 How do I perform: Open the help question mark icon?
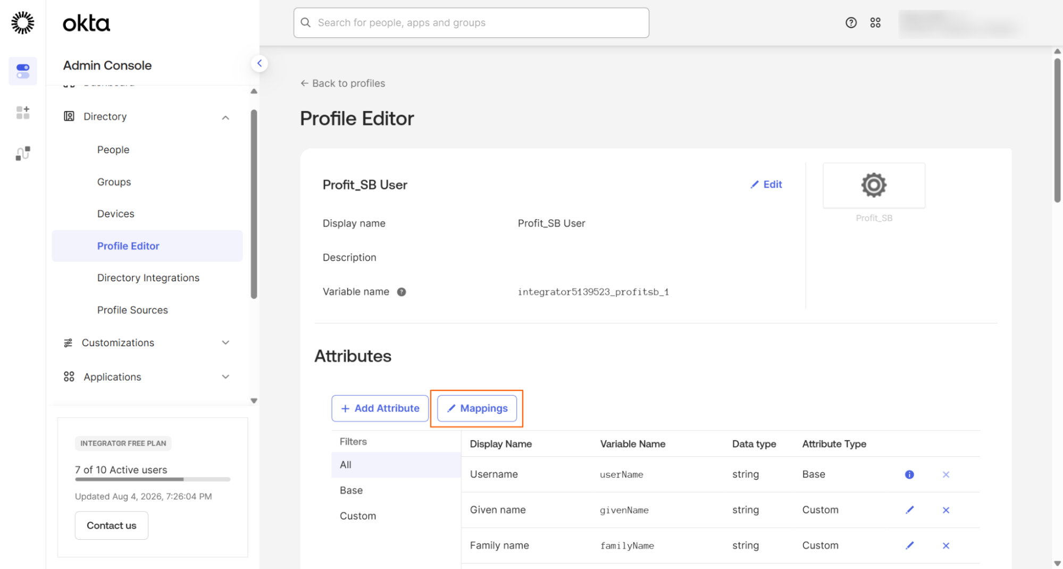(851, 22)
